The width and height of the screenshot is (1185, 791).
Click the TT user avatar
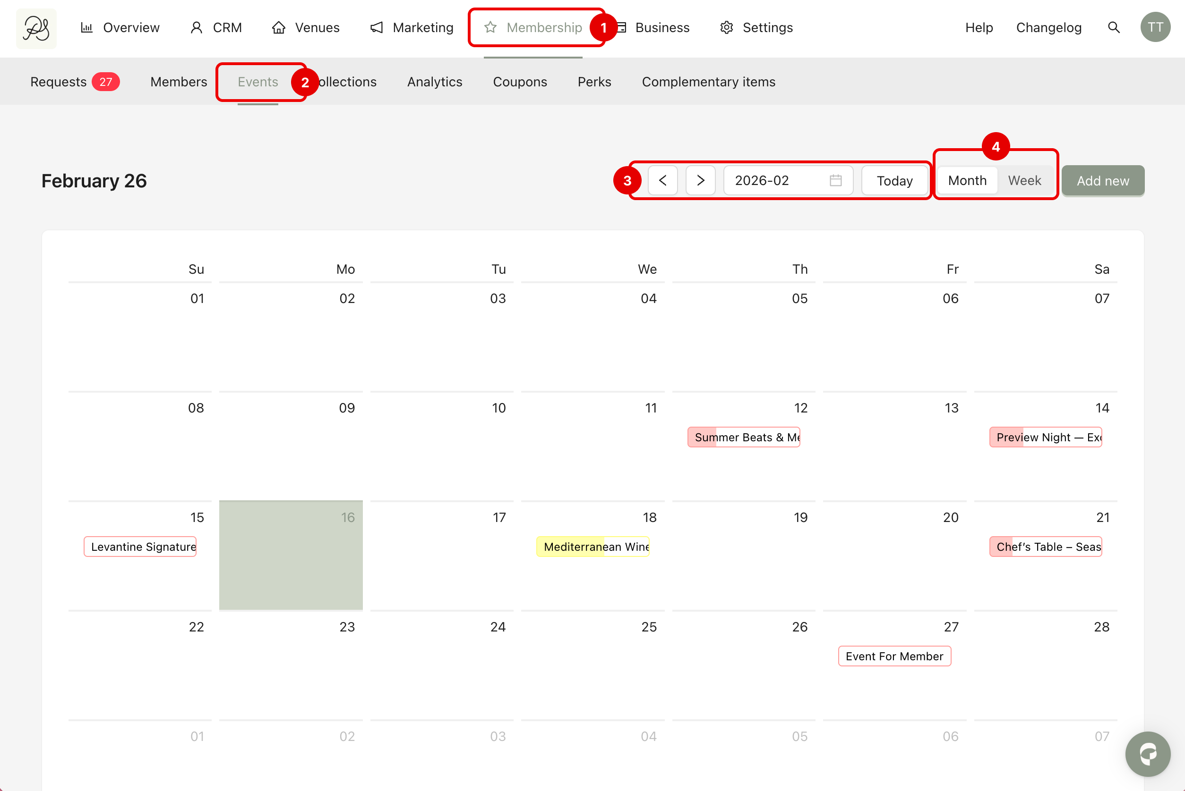tap(1155, 28)
